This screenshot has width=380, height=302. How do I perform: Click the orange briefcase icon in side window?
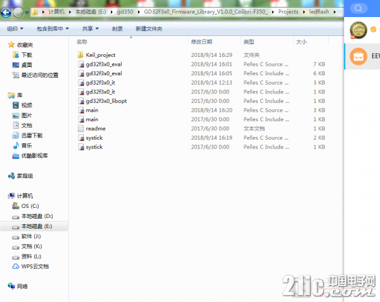(358, 56)
